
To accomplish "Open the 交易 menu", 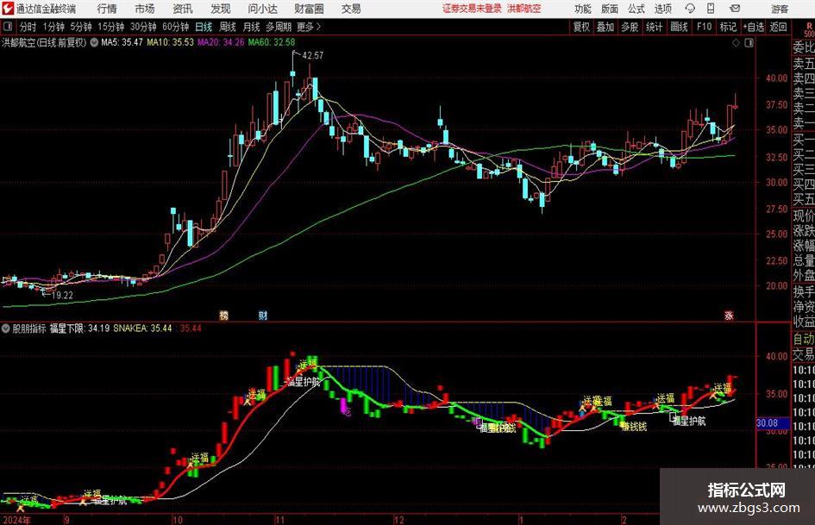I will tap(351, 9).
